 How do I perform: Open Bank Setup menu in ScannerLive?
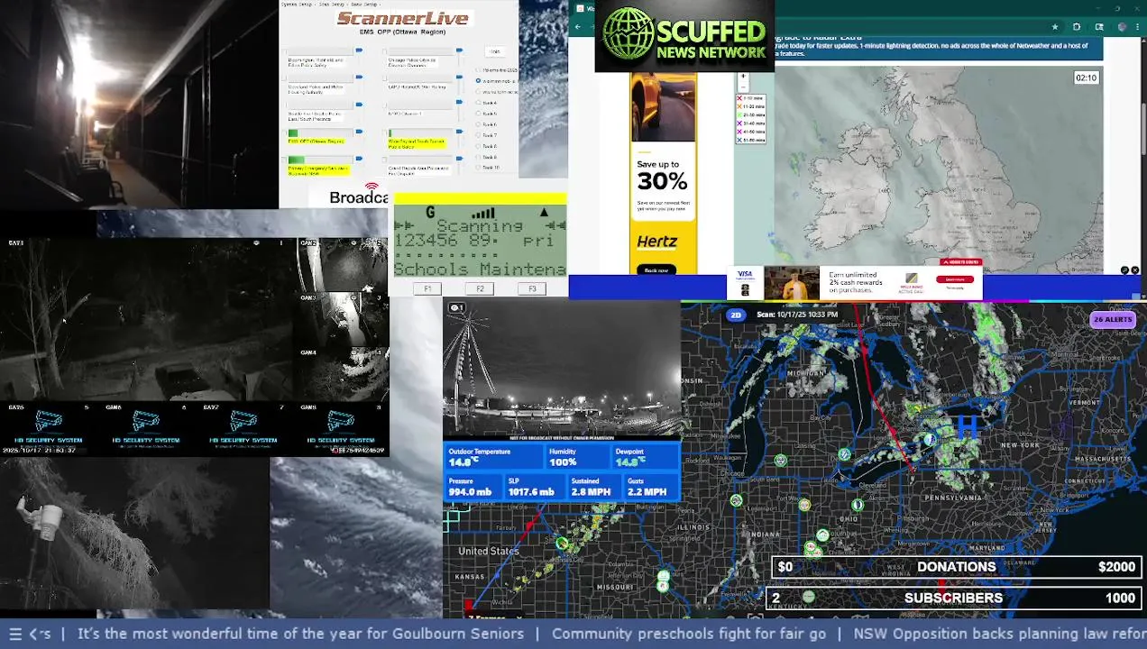tap(364, 5)
